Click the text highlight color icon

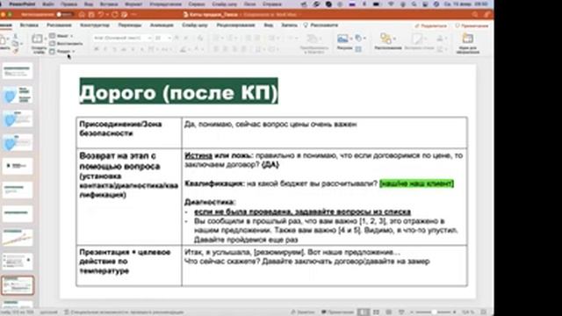click(184, 49)
